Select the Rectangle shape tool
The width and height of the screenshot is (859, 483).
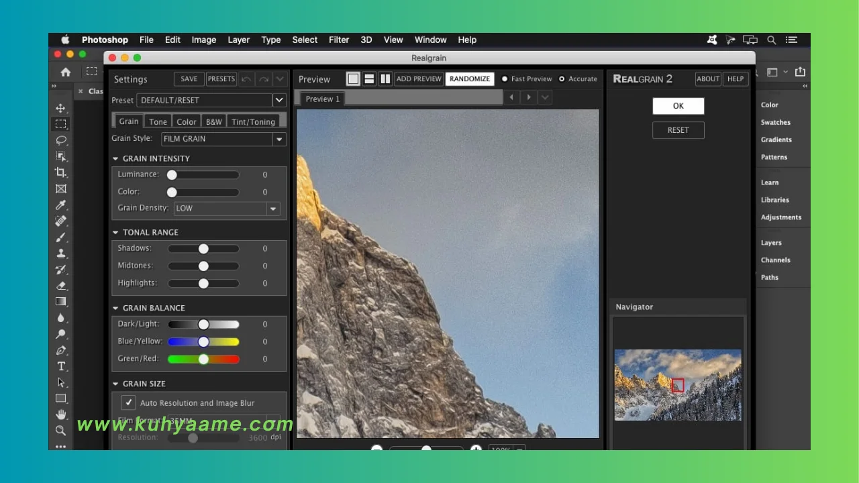[x=61, y=398]
